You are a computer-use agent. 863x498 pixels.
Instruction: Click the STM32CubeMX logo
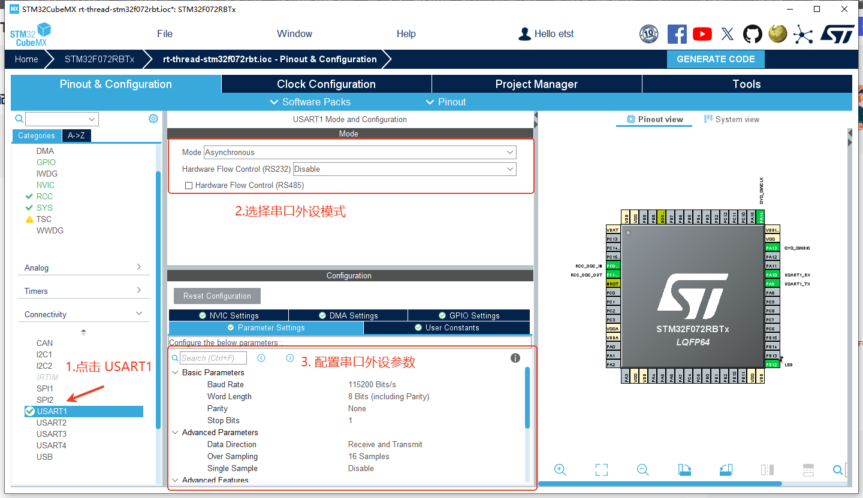click(30, 34)
